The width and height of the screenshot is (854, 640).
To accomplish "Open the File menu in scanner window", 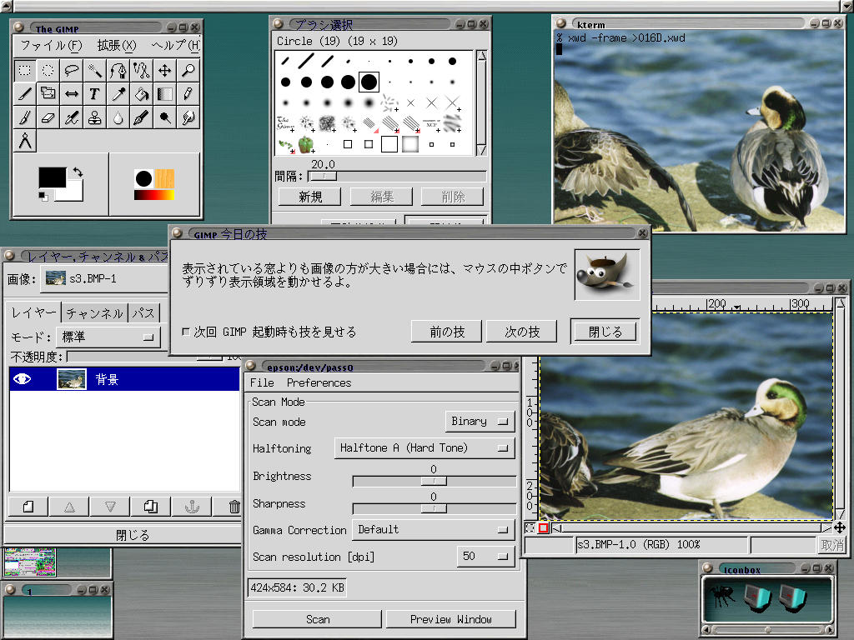I will (262, 382).
